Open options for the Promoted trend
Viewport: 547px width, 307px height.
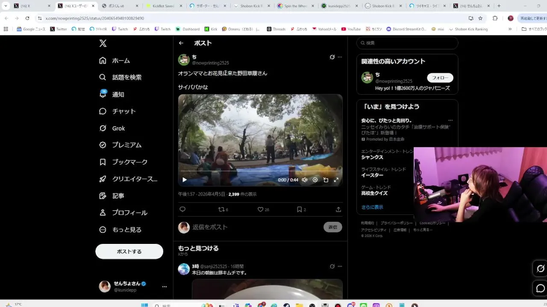coord(450,120)
